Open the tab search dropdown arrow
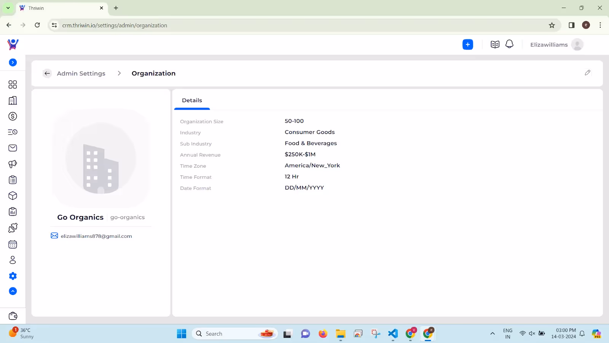The width and height of the screenshot is (609, 343). point(8,8)
